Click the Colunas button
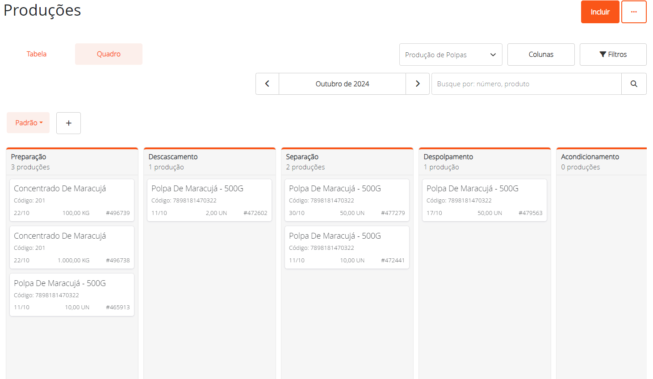 pos(541,55)
